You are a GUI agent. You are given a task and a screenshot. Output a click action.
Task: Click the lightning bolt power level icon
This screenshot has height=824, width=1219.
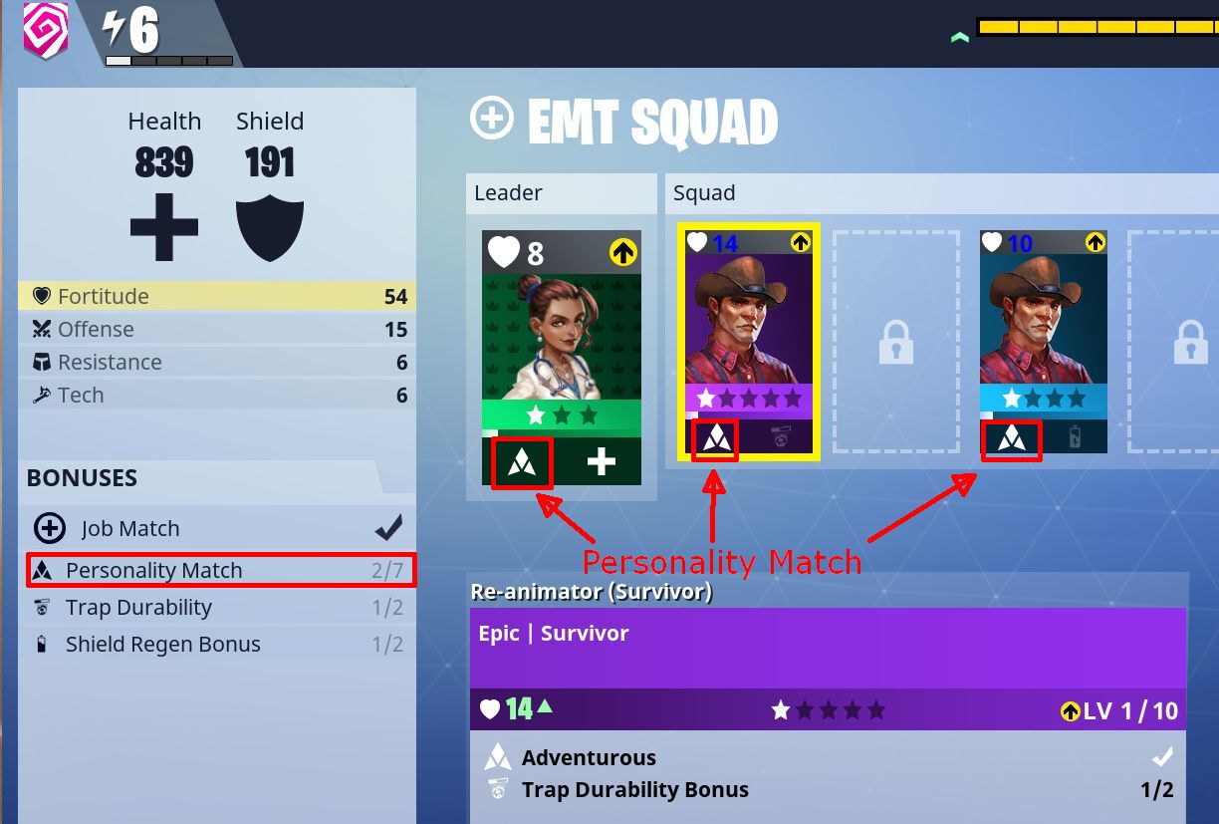(115, 29)
